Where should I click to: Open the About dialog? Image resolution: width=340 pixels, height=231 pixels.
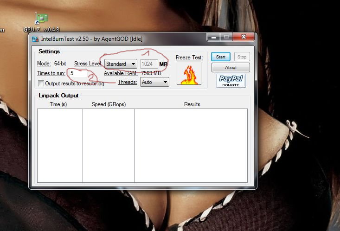(231, 67)
